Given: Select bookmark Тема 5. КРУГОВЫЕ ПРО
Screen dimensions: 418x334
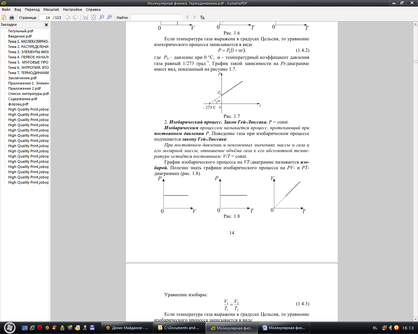Looking at the screenshot, I should tap(28, 62).
